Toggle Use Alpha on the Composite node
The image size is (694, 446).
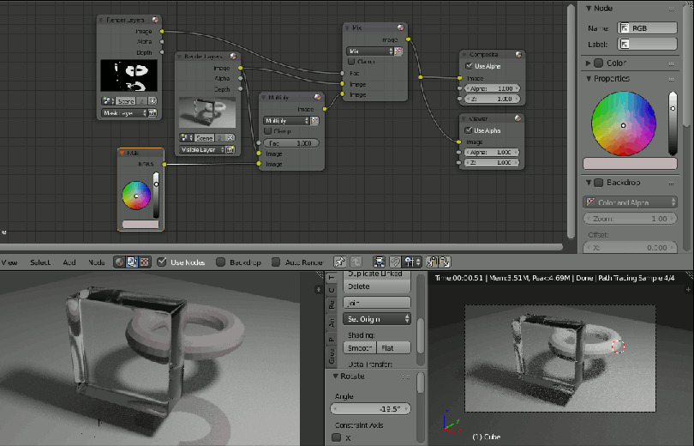click(x=469, y=66)
